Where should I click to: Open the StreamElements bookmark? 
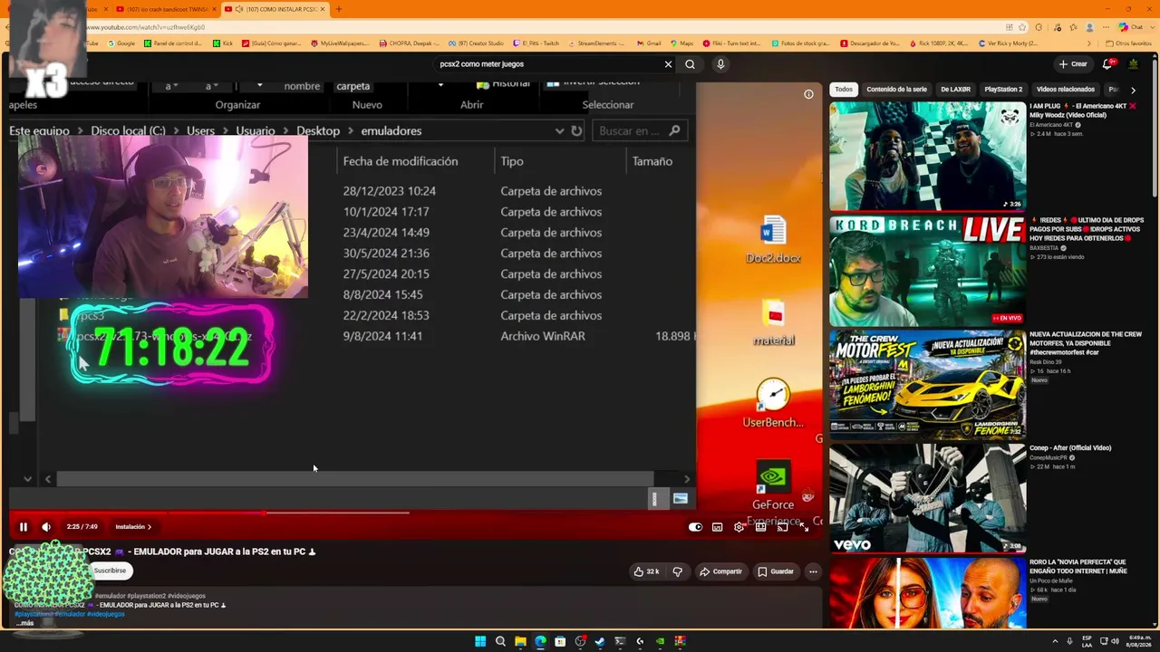(x=595, y=43)
